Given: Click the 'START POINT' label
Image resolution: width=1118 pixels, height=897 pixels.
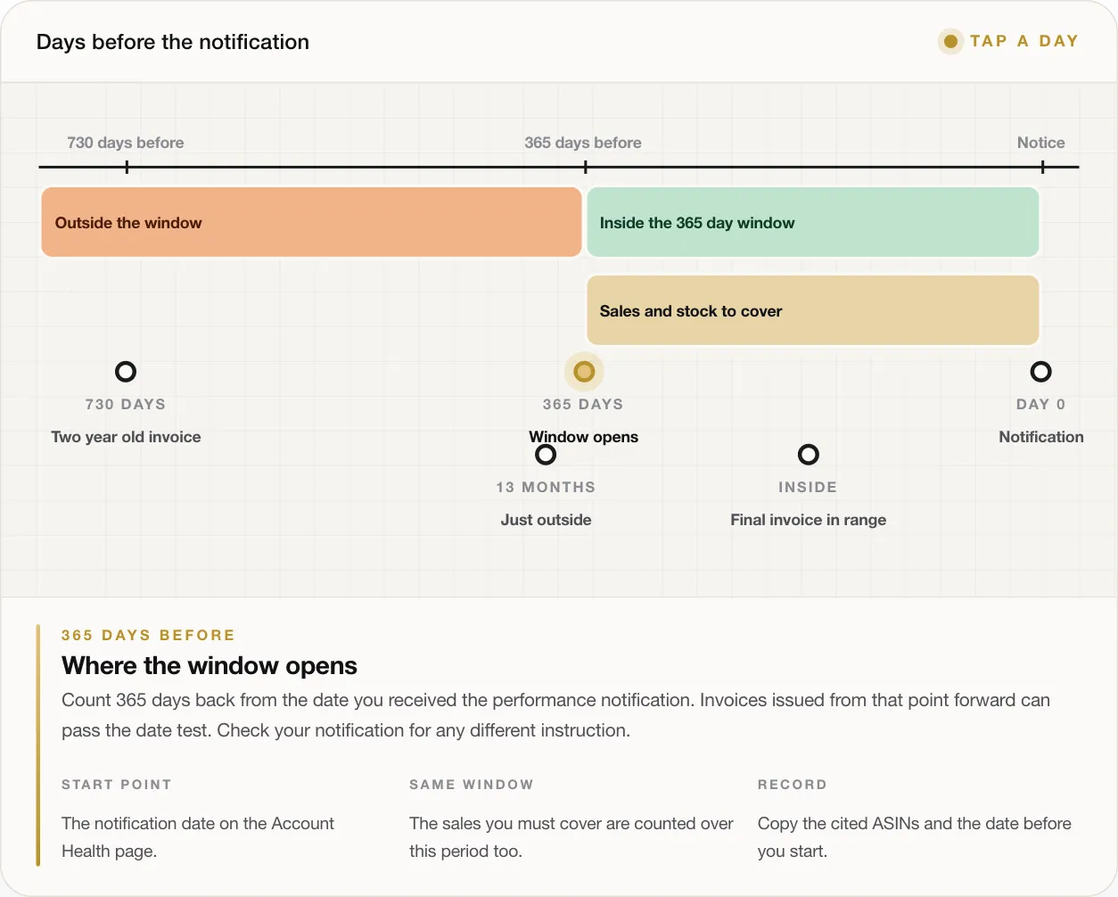Looking at the screenshot, I should pos(116,785).
